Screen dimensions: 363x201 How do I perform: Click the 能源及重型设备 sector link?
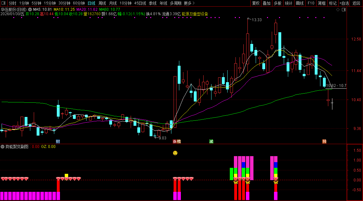click(195, 14)
